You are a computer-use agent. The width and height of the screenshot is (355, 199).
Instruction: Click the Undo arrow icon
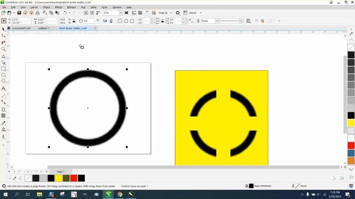tap(65, 13)
